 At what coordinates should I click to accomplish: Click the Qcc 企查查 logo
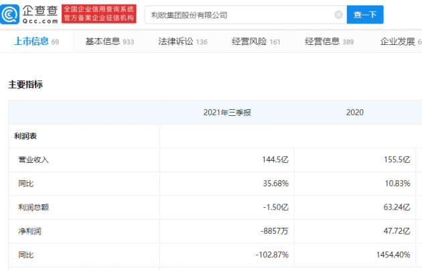coord(31,14)
